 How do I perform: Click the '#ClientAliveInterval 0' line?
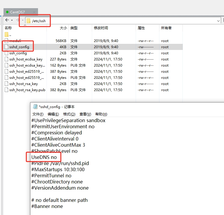pos(55,139)
